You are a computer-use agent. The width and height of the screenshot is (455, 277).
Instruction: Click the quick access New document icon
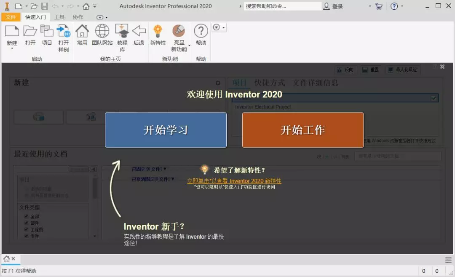(x=19, y=6)
